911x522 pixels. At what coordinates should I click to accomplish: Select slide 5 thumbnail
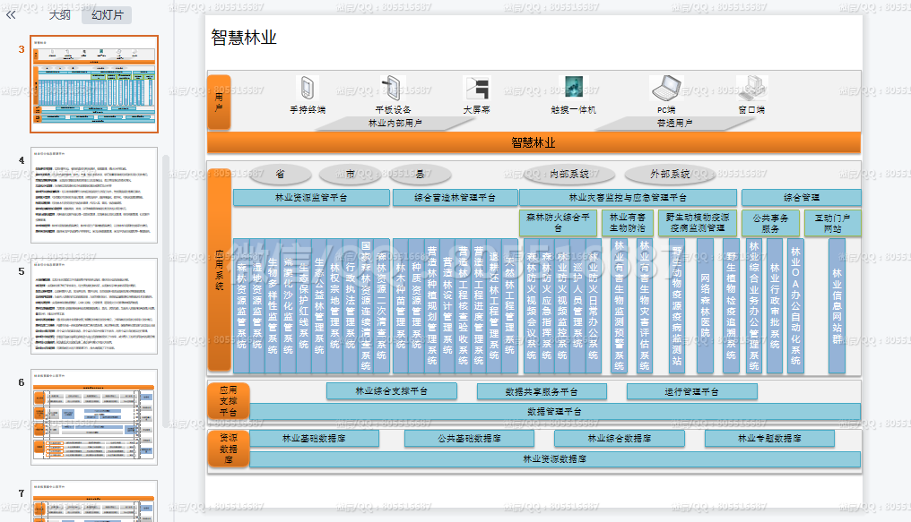[94, 306]
